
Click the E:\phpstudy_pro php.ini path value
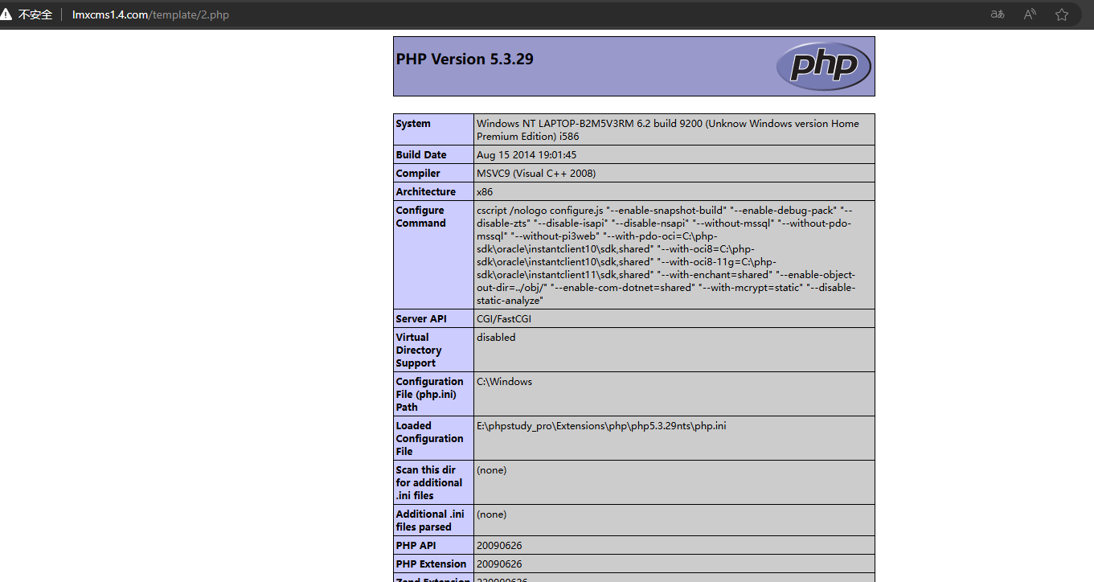[601, 426]
